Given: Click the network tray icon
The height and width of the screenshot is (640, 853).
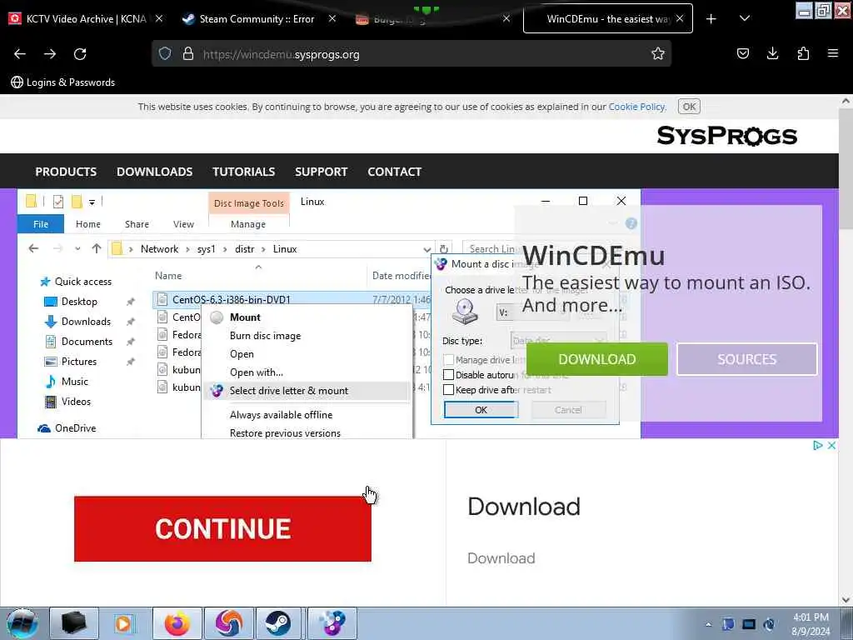Looking at the screenshot, I should point(749,624).
